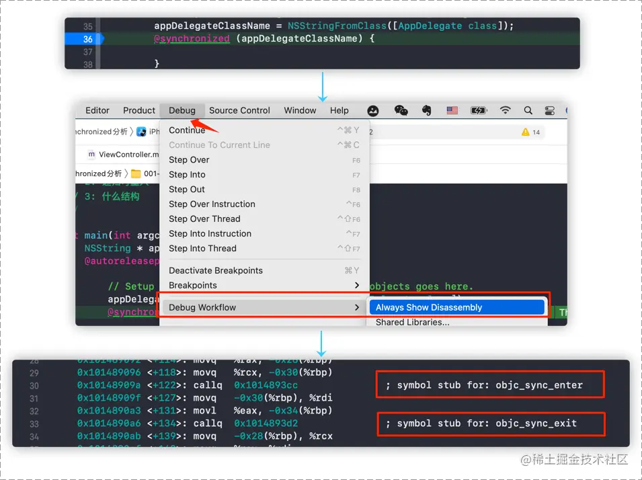Choose Step Into Instruction

click(264, 233)
